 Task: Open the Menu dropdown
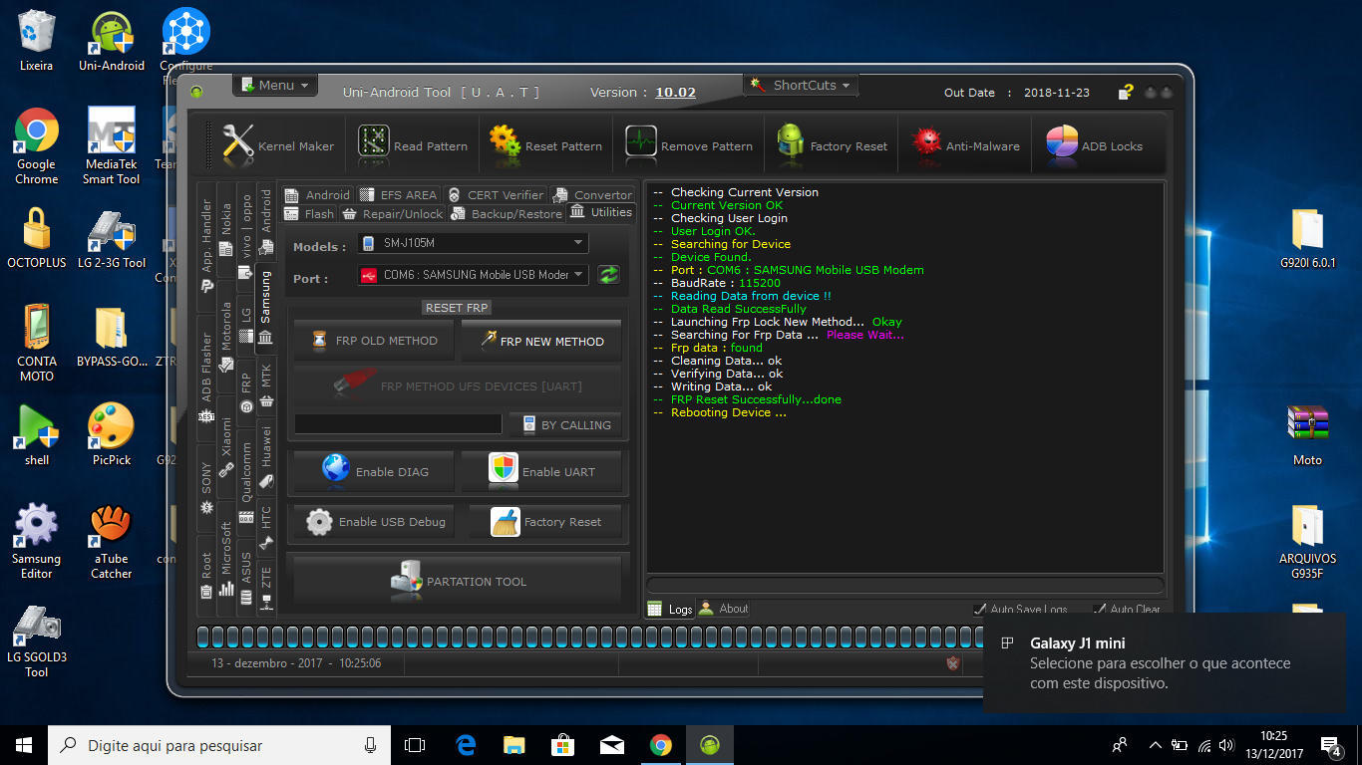[x=275, y=86]
